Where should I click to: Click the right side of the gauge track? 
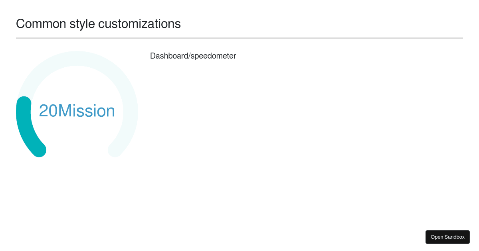(131, 112)
